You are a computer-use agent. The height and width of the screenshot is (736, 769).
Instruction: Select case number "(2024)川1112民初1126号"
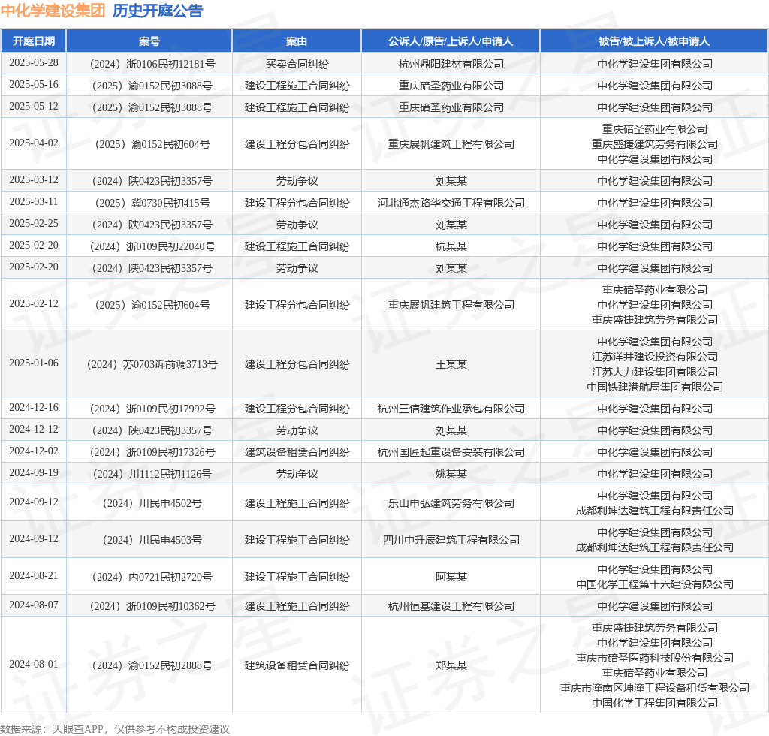(x=152, y=474)
